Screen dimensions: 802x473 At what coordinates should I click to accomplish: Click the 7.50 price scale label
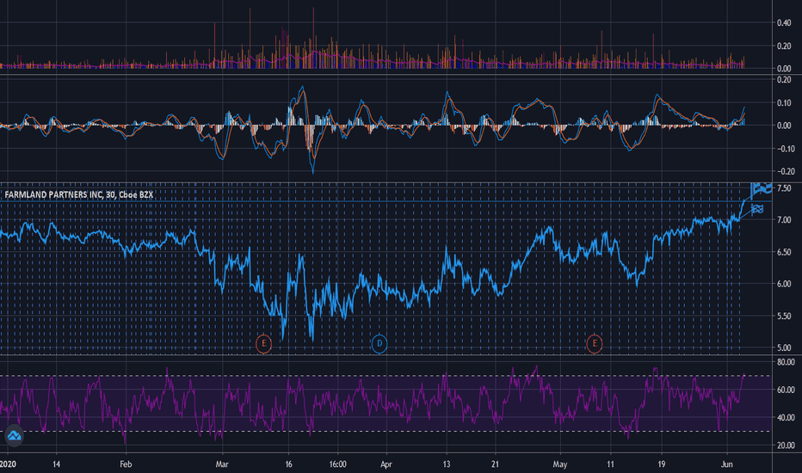tap(784, 188)
